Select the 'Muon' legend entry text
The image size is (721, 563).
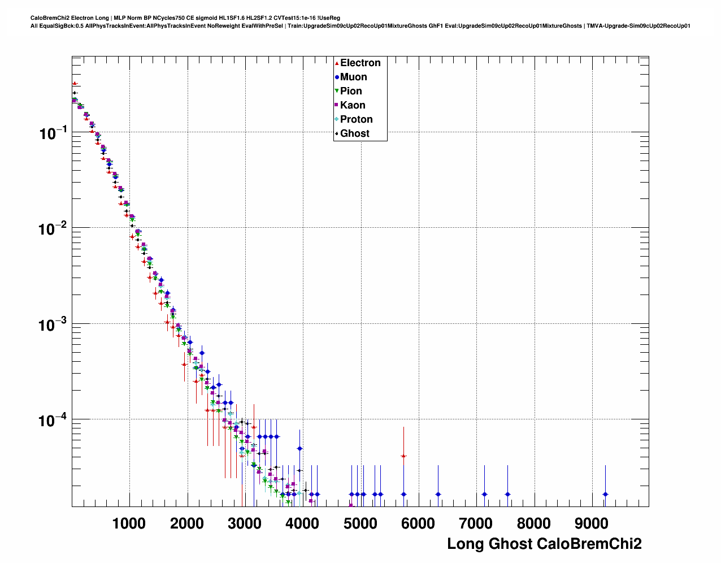click(x=353, y=77)
